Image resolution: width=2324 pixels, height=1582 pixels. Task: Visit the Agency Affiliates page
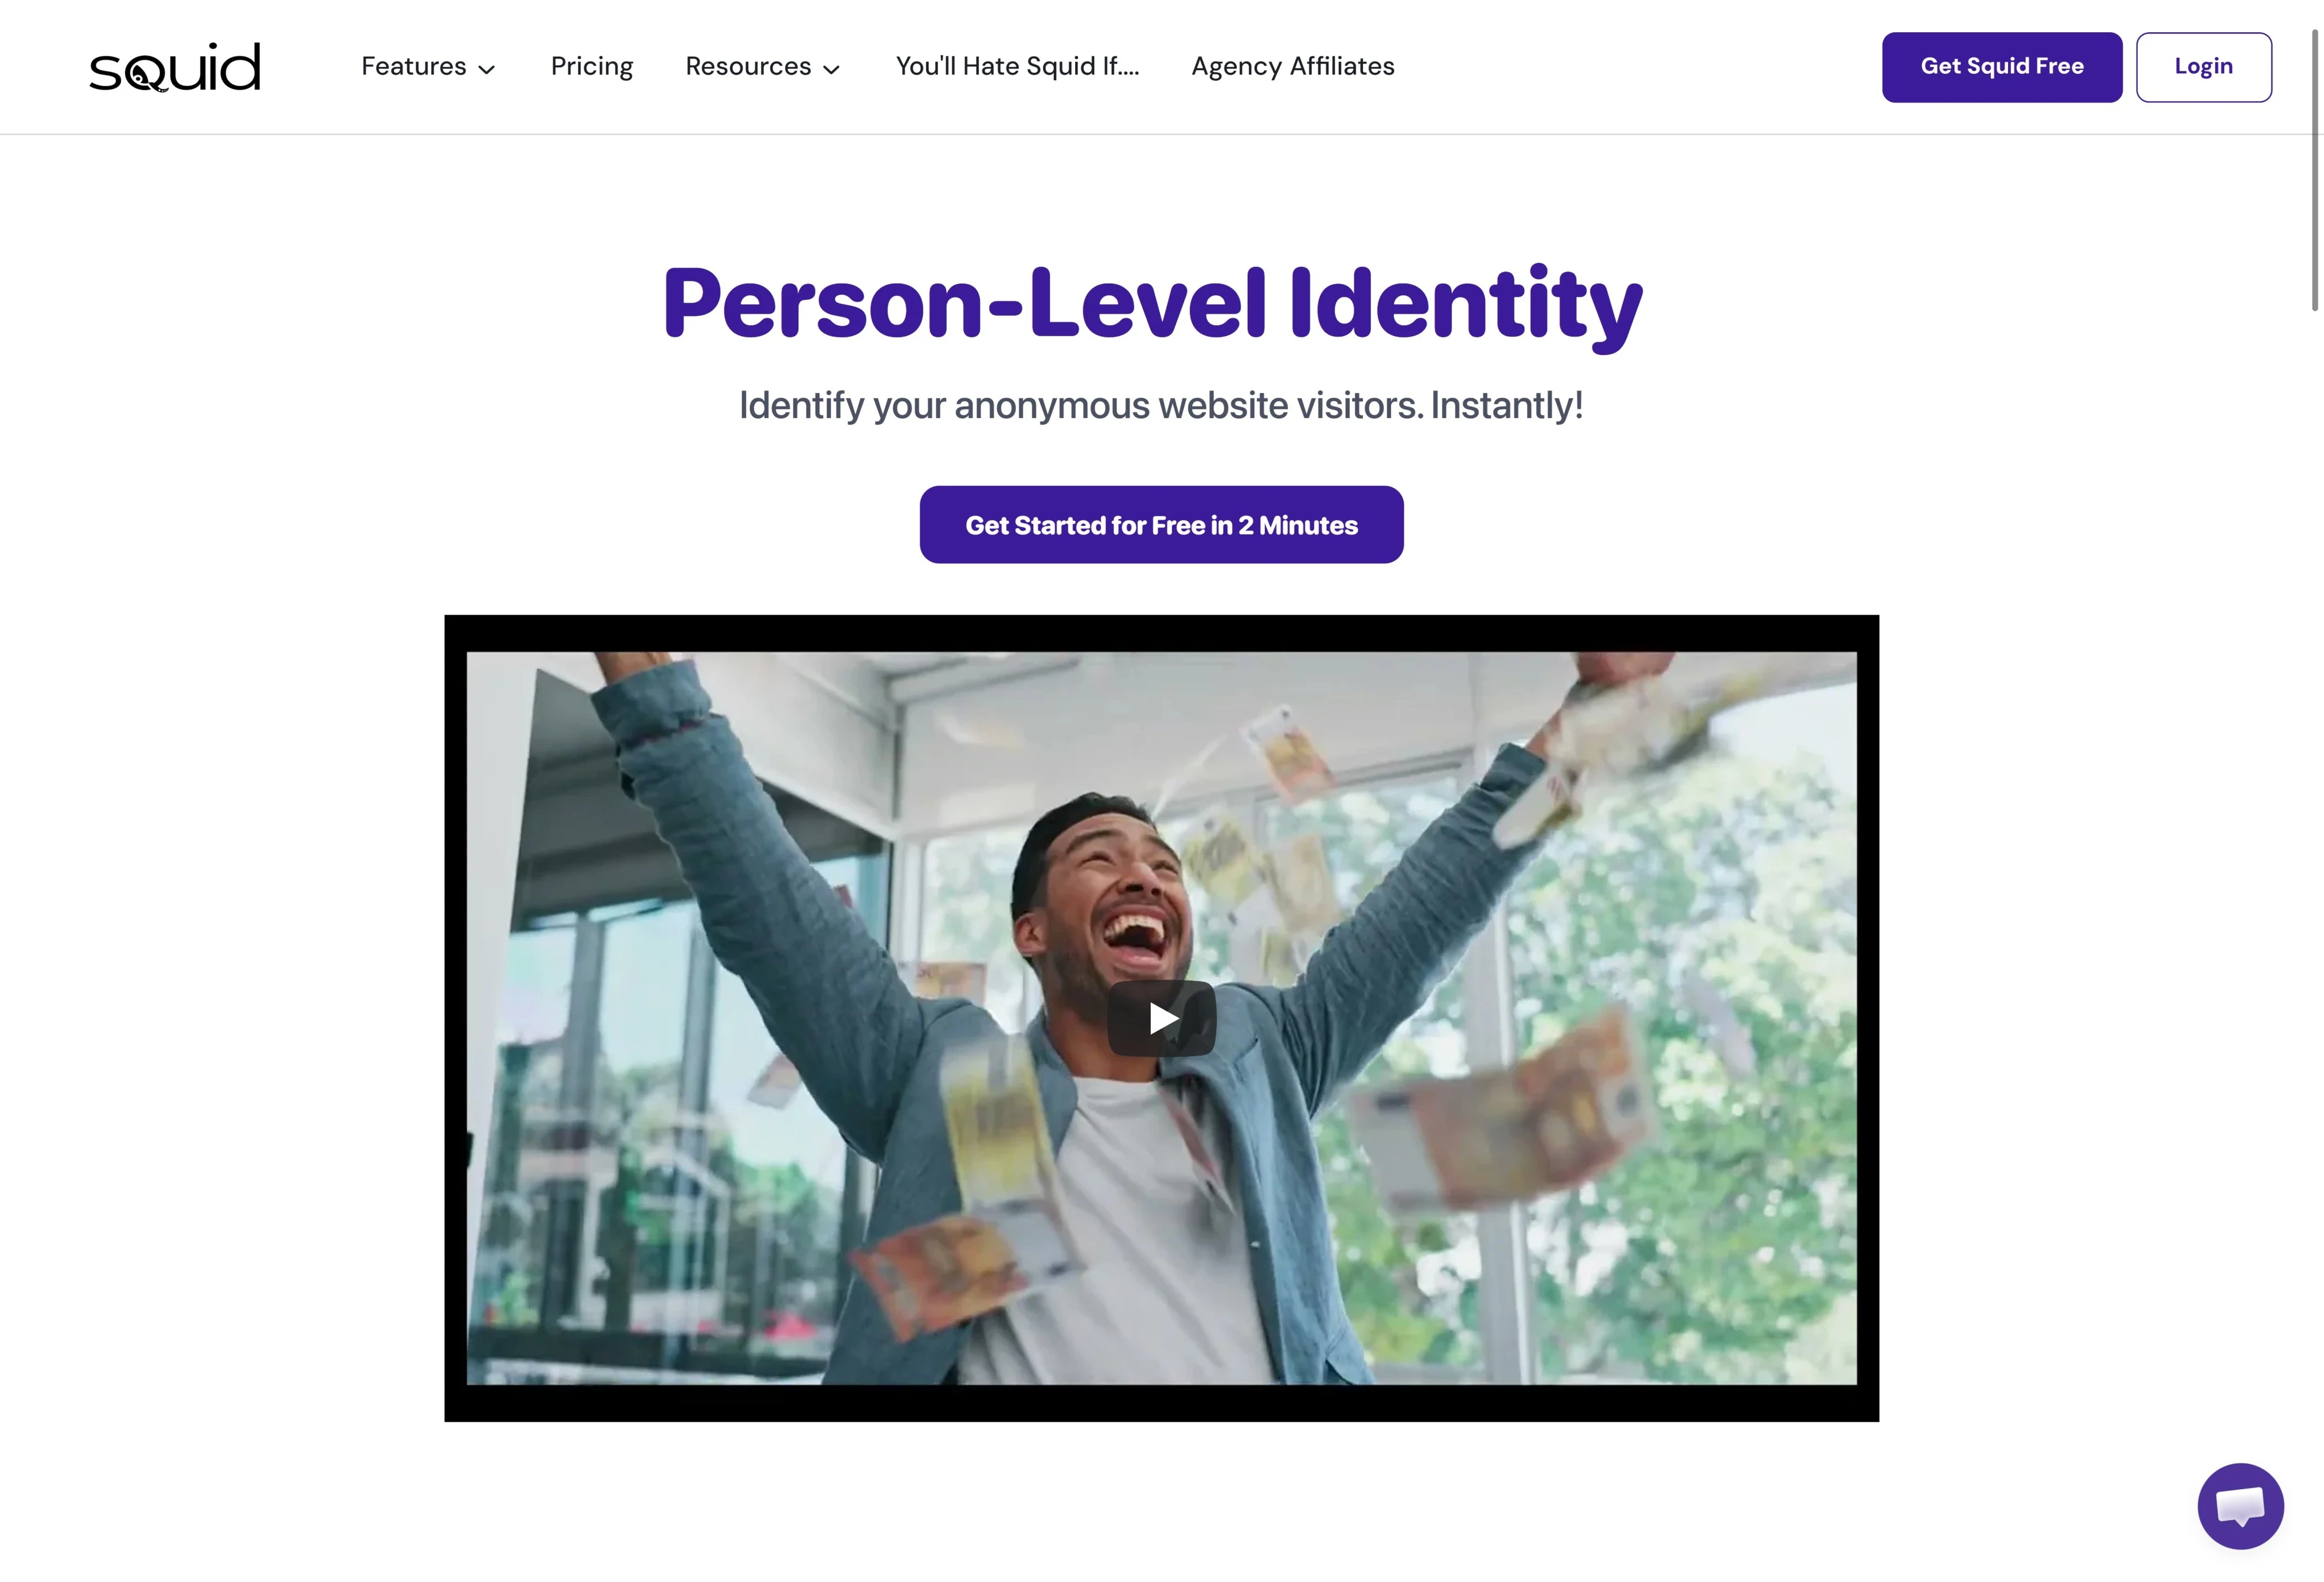tap(1292, 66)
